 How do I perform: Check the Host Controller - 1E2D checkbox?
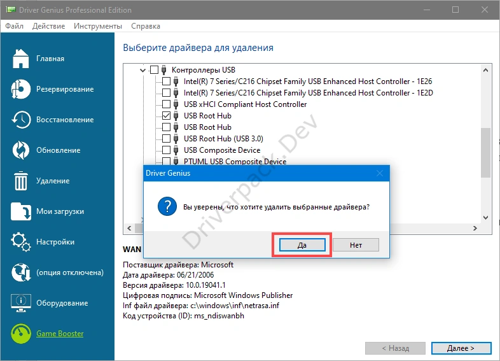166,92
